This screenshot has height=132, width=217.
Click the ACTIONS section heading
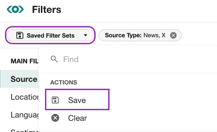(64, 82)
